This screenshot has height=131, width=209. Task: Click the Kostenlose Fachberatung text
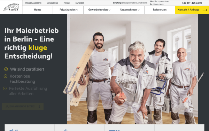tap(22, 79)
